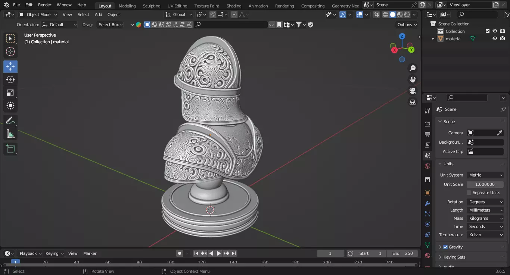Open the Modifiers wrench tab

(427, 203)
